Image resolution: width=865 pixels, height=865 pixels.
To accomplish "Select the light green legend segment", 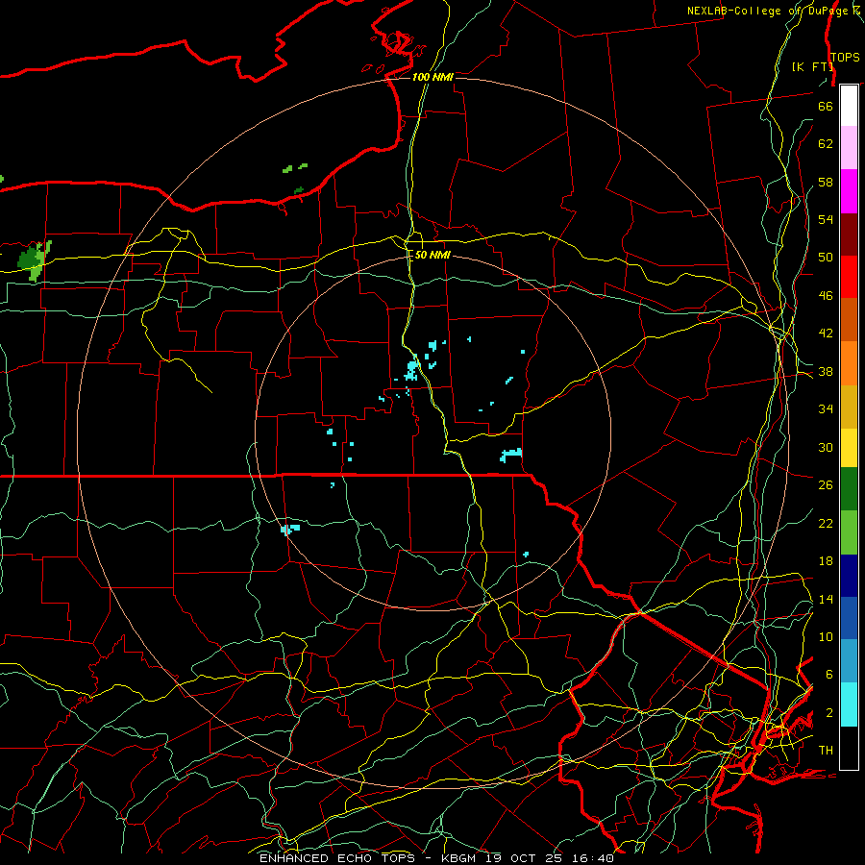I will [x=849, y=531].
